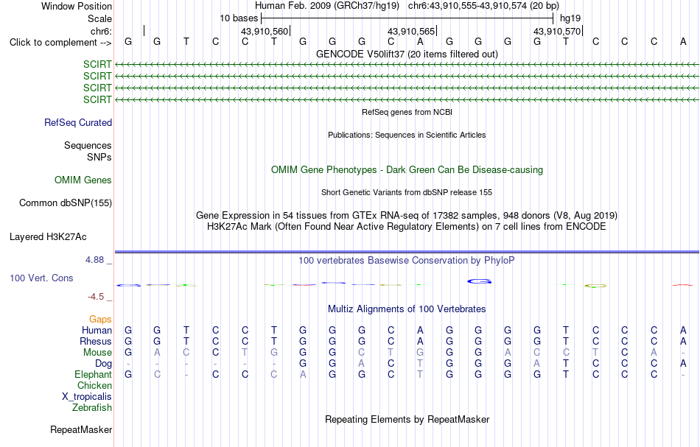This screenshot has width=700, height=447.
Task: Open 'Repeating Elements by RepeatMasker' track title
Action: [407, 419]
